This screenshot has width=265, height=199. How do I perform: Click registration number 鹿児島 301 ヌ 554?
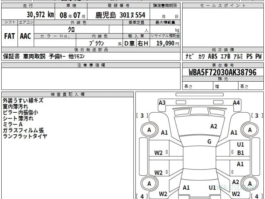click(120, 15)
